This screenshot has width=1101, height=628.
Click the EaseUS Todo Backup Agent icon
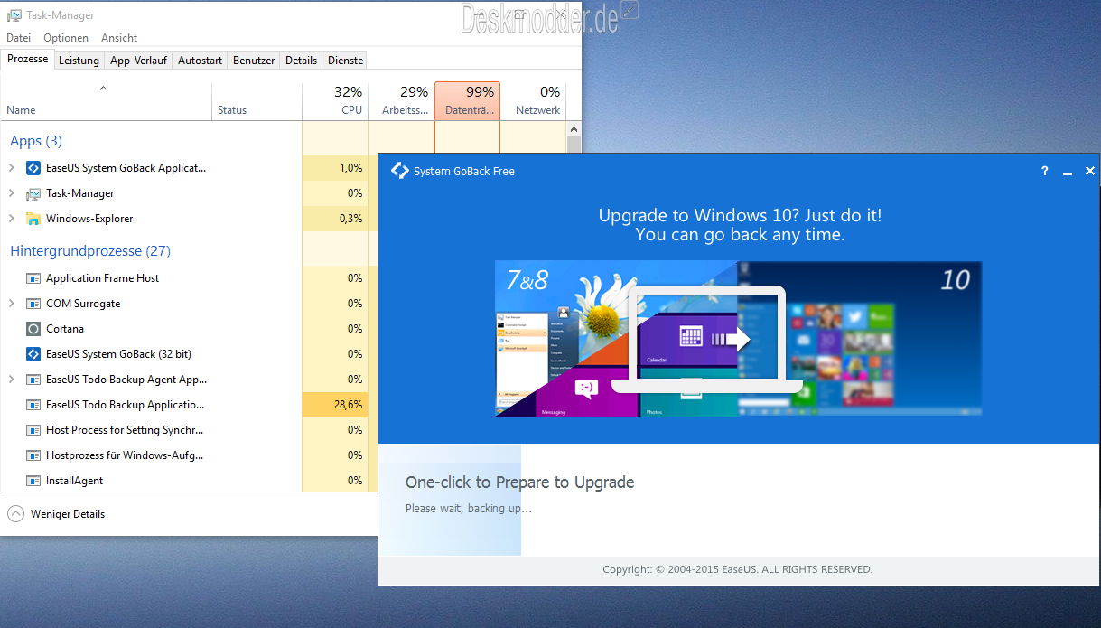[x=33, y=380]
